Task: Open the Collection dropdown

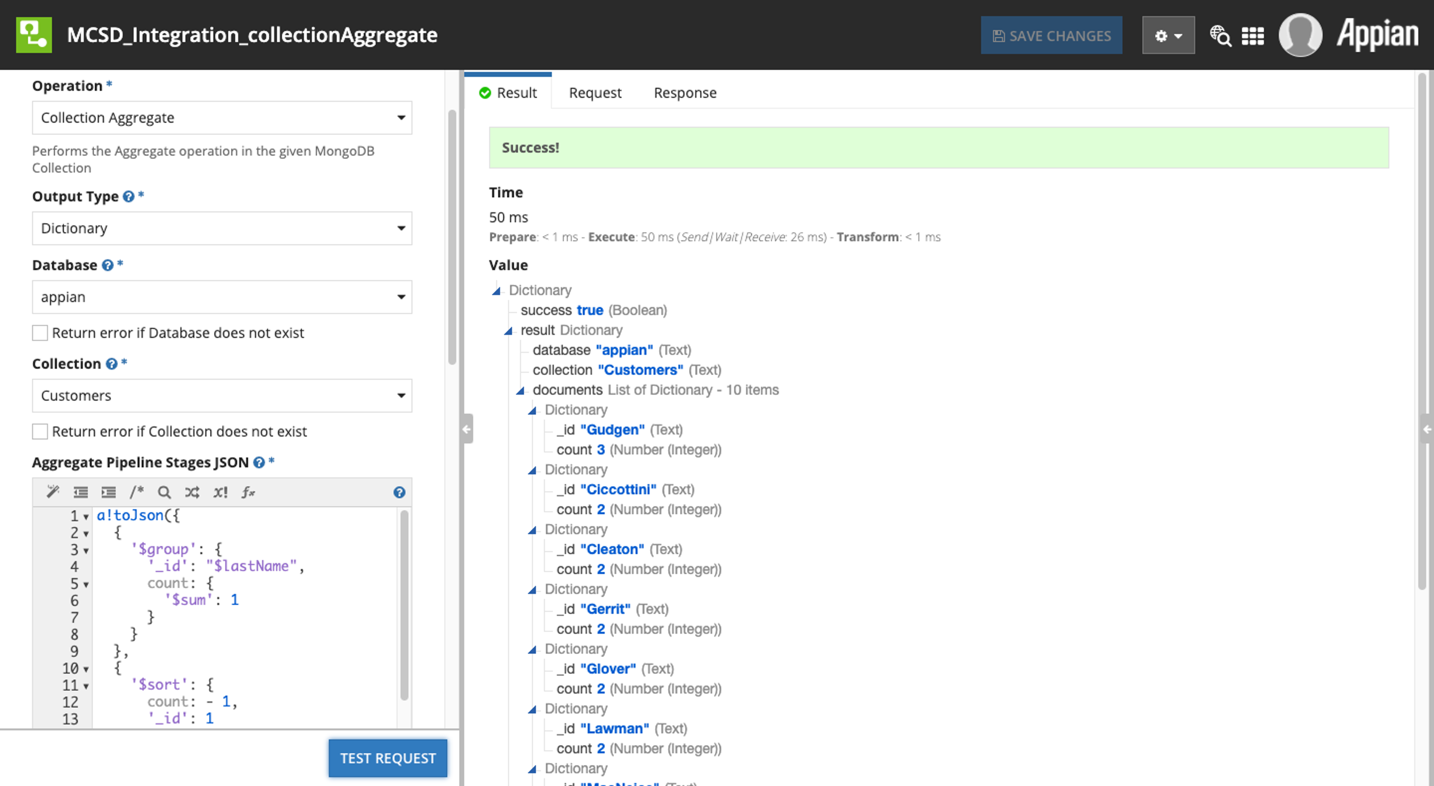Action: click(222, 396)
